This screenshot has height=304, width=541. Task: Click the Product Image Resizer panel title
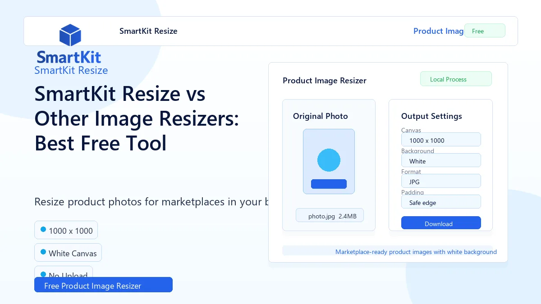(325, 81)
